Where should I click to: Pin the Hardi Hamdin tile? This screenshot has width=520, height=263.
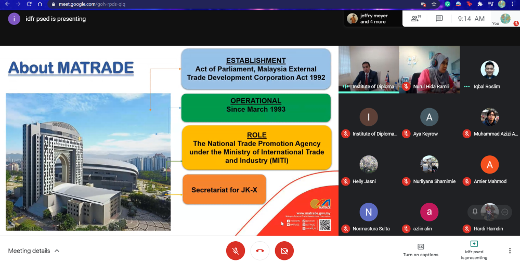(475, 212)
